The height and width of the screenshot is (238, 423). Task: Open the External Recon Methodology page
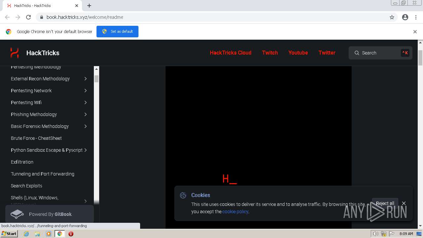(40, 79)
